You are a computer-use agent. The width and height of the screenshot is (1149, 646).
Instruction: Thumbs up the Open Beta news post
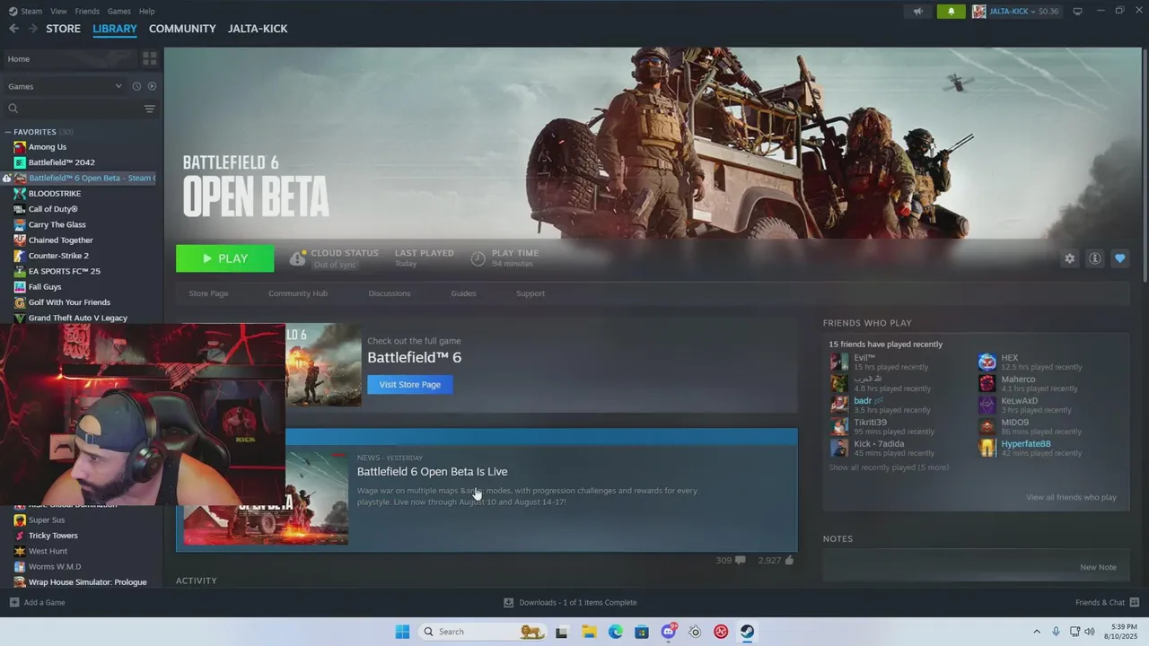coord(789,560)
